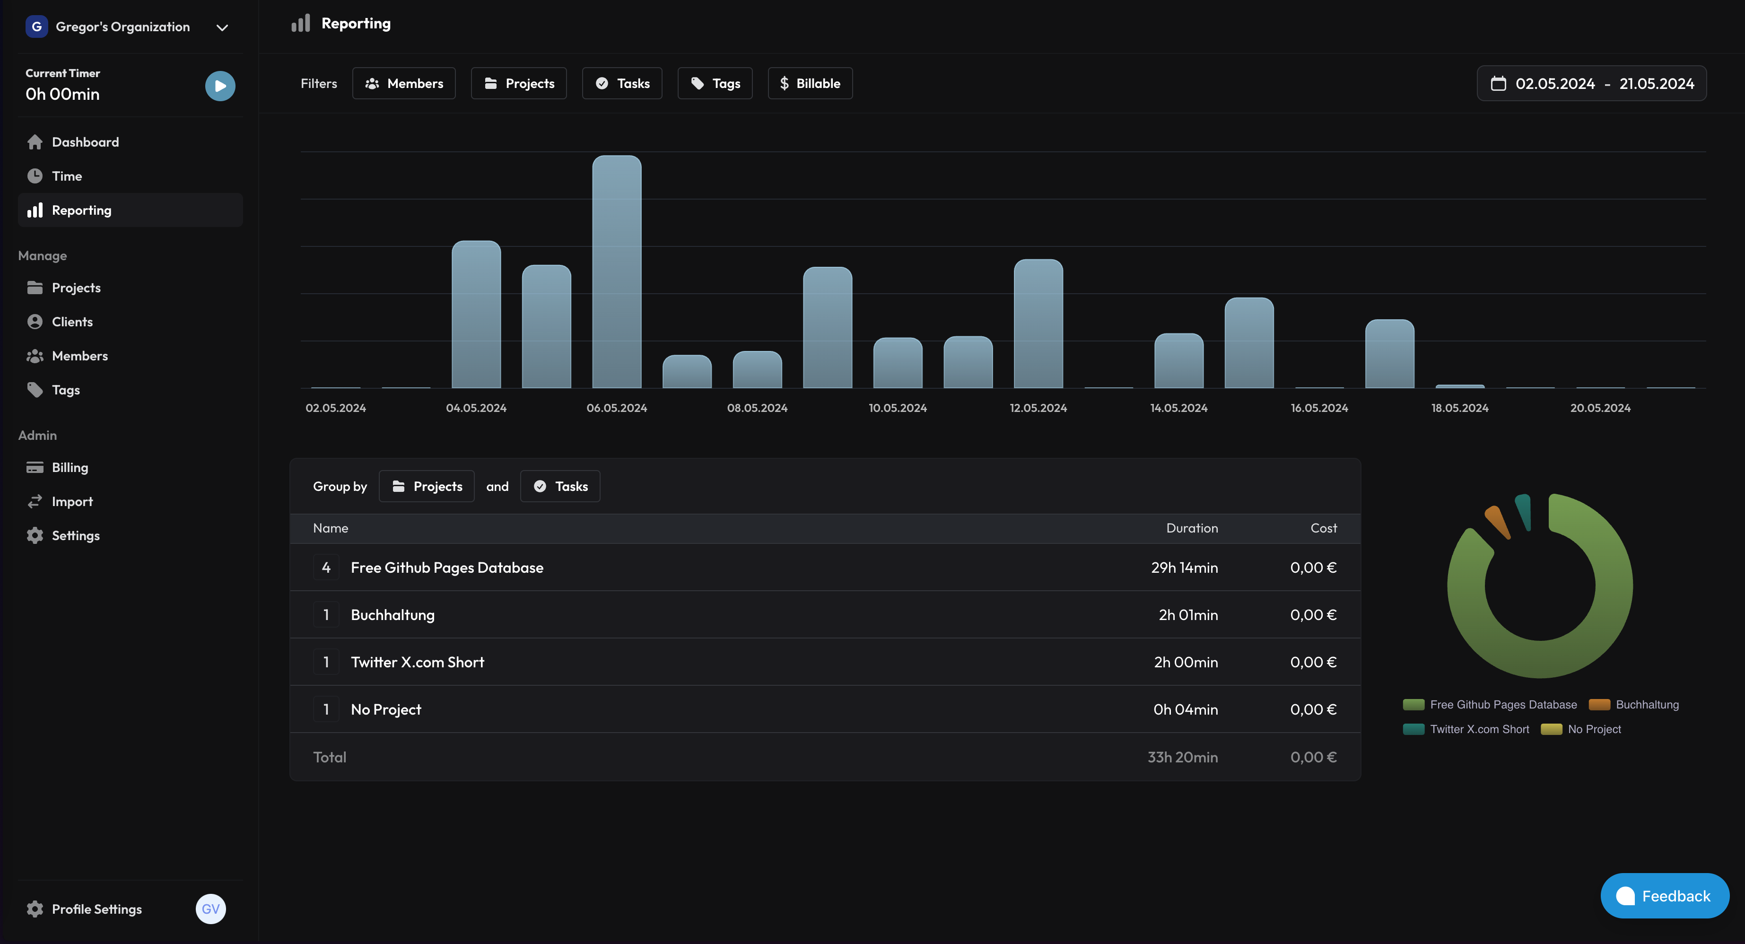
Task: Click the Time clock icon
Action: point(35,176)
